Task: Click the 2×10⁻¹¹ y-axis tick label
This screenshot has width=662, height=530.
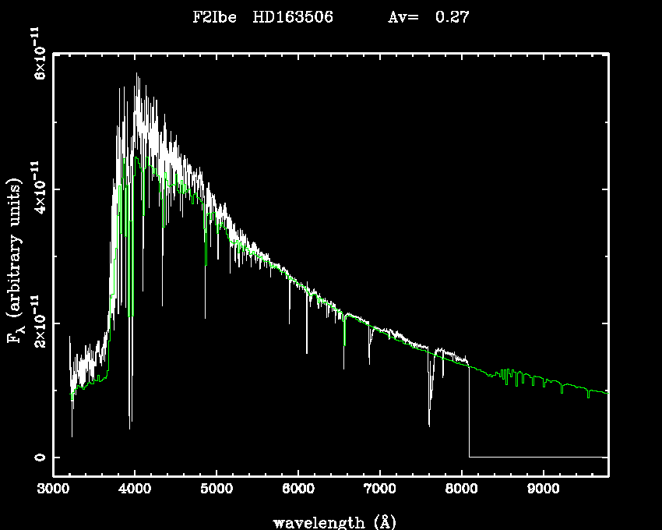Action: point(36,322)
